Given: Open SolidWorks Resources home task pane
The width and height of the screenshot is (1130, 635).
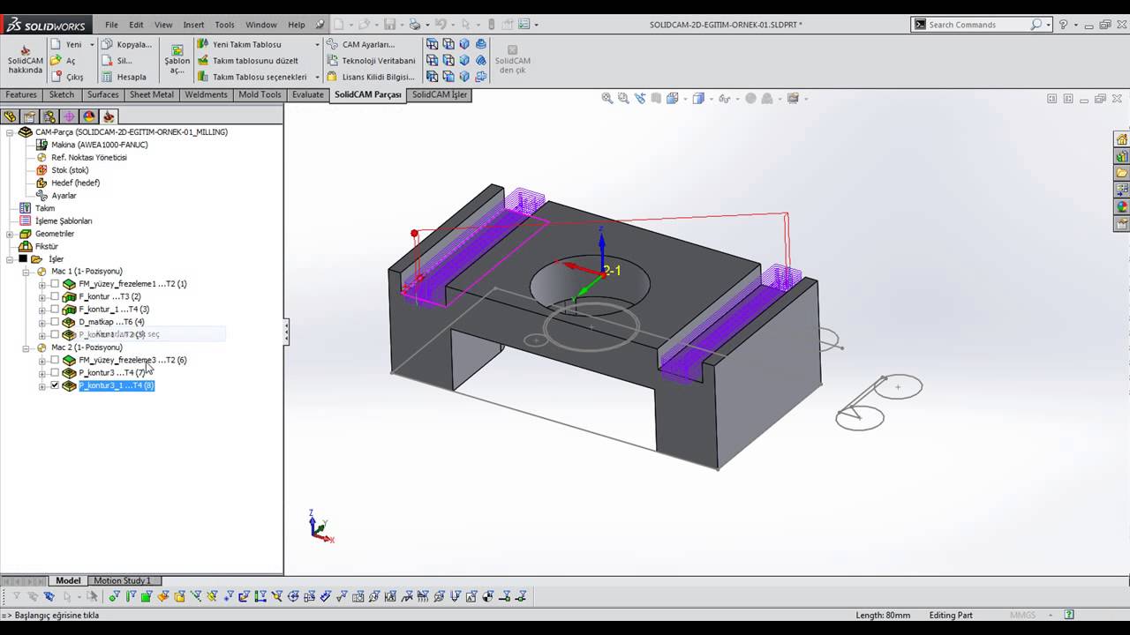Looking at the screenshot, I should click(1122, 139).
